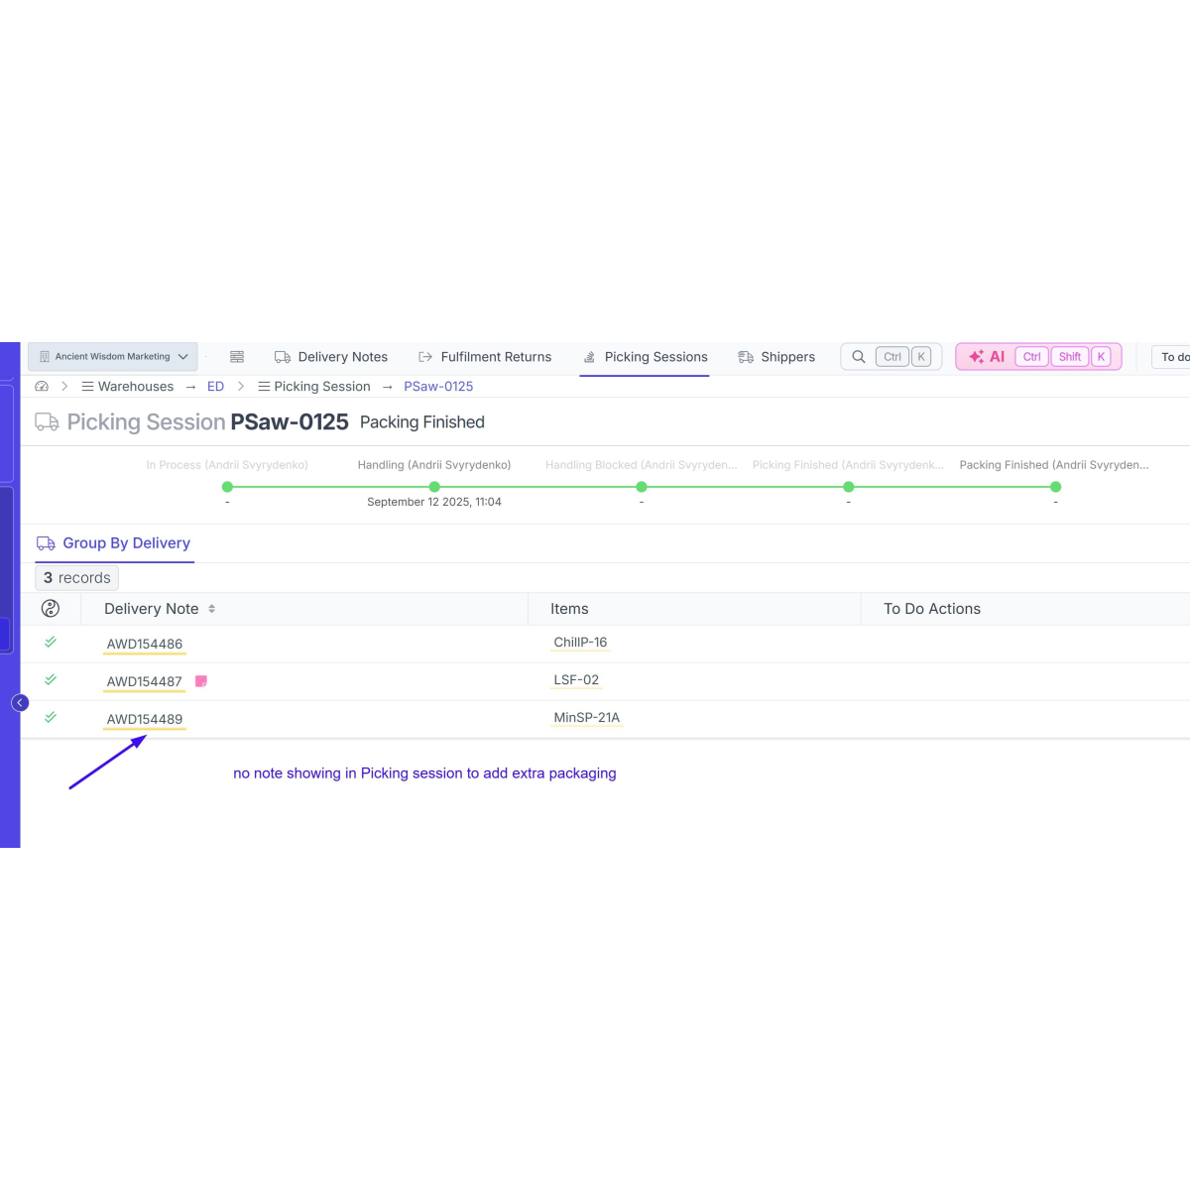The image size is (1190, 1190).
Task: Click the magnifier search icon
Action: tap(859, 357)
